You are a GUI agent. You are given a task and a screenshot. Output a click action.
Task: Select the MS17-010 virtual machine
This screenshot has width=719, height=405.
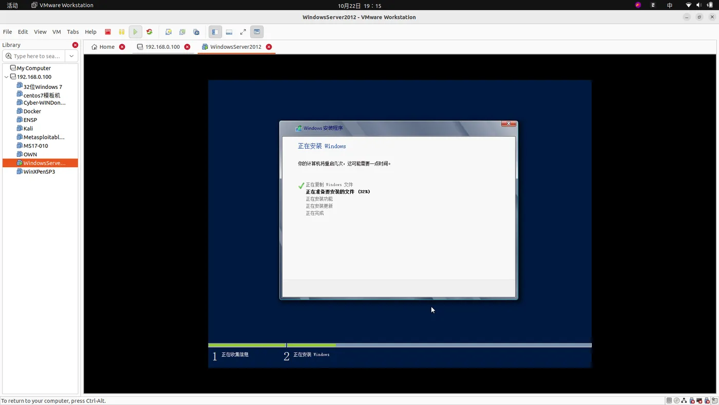tap(32, 145)
